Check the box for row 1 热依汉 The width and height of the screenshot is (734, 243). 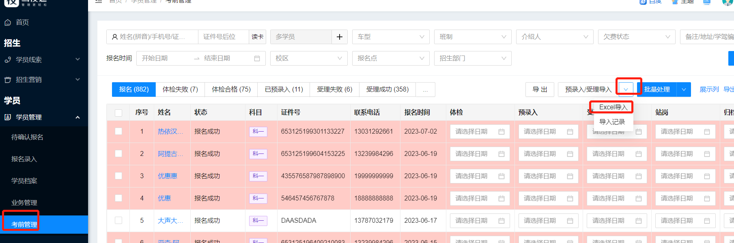[x=118, y=131]
